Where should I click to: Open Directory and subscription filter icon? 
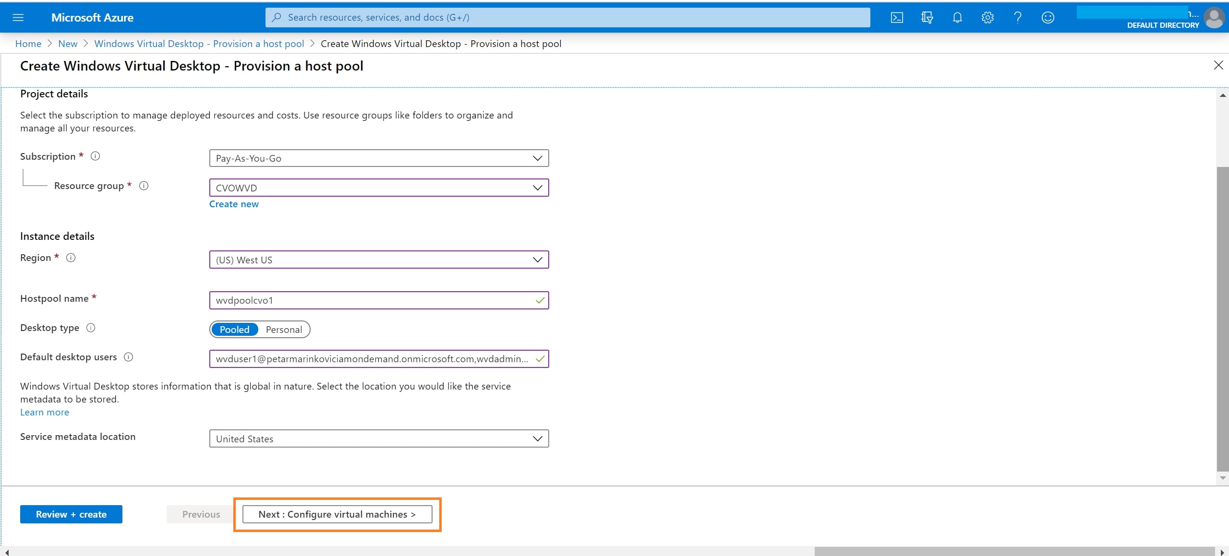pyautogui.click(x=927, y=18)
